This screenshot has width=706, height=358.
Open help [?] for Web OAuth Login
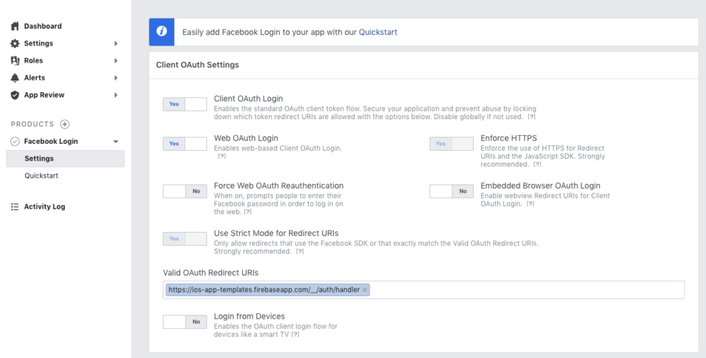tap(221, 156)
